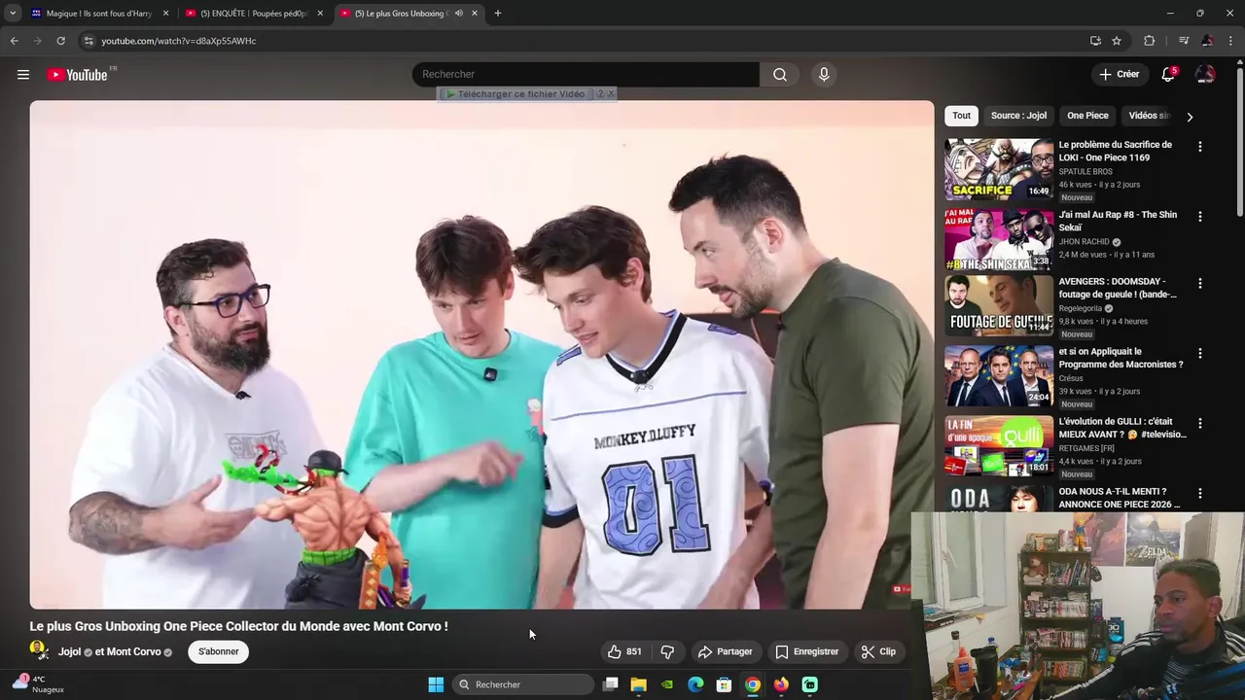Viewport: 1245px width, 700px height.
Task: Open the Windows Start menu
Action: click(436, 684)
